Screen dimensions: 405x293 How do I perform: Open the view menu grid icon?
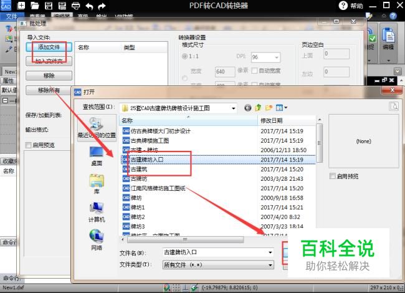280,108
